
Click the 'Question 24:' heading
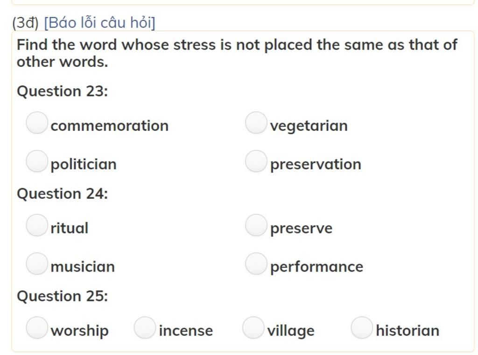tap(62, 194)
